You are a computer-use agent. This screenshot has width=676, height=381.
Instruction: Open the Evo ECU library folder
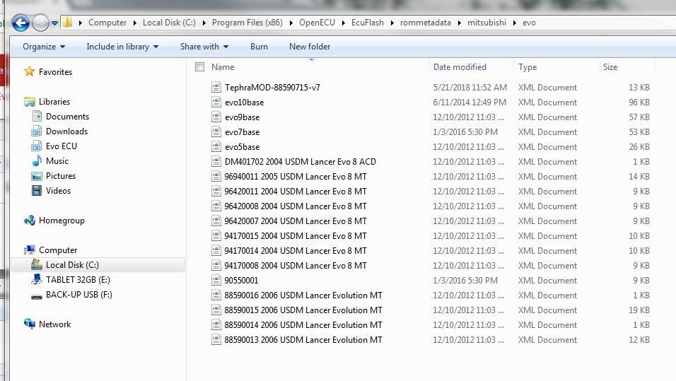coord(62,146)
